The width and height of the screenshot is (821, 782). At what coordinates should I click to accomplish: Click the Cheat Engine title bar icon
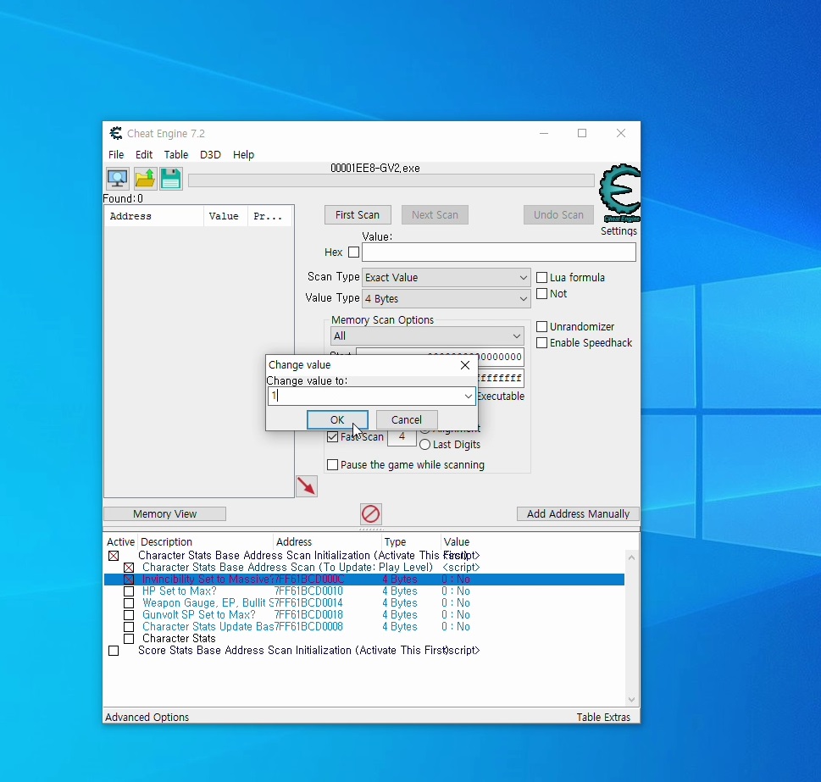pos(116,134)
